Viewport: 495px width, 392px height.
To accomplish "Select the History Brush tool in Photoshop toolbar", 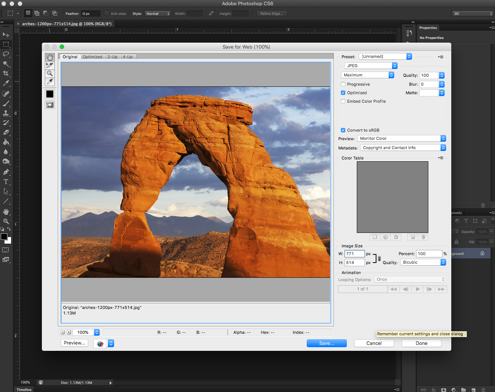I will [x=6, y=123].
